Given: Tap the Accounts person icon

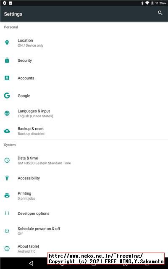Looking at the screenshot, I should pyautogui.click(x=7, y=78).
